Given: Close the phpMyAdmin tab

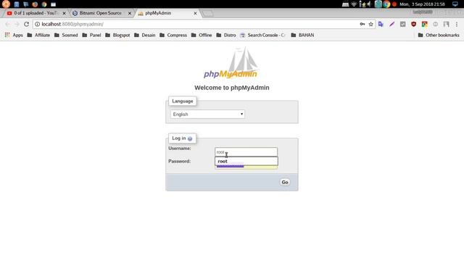Looking at the screenshot, I should [195, 13].
